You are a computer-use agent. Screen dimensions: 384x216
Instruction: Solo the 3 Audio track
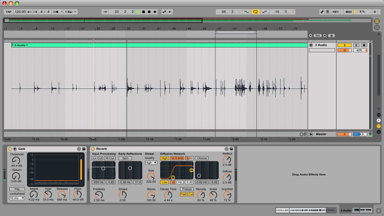pos(356,45)
